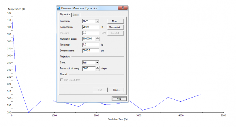Click the Temperature input field
The width and height of the screenshot is (236, 127).
click(x=91, y=27)
